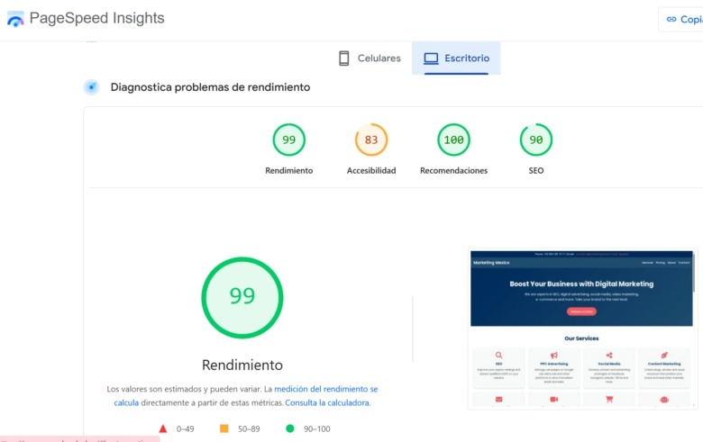The height and width of the screenshot is (442, 703).
Task: Click the SEO label
Action: 535,171
